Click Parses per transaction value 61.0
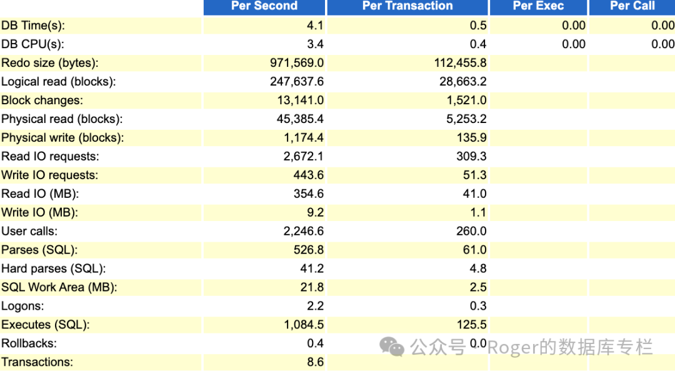 475,250
